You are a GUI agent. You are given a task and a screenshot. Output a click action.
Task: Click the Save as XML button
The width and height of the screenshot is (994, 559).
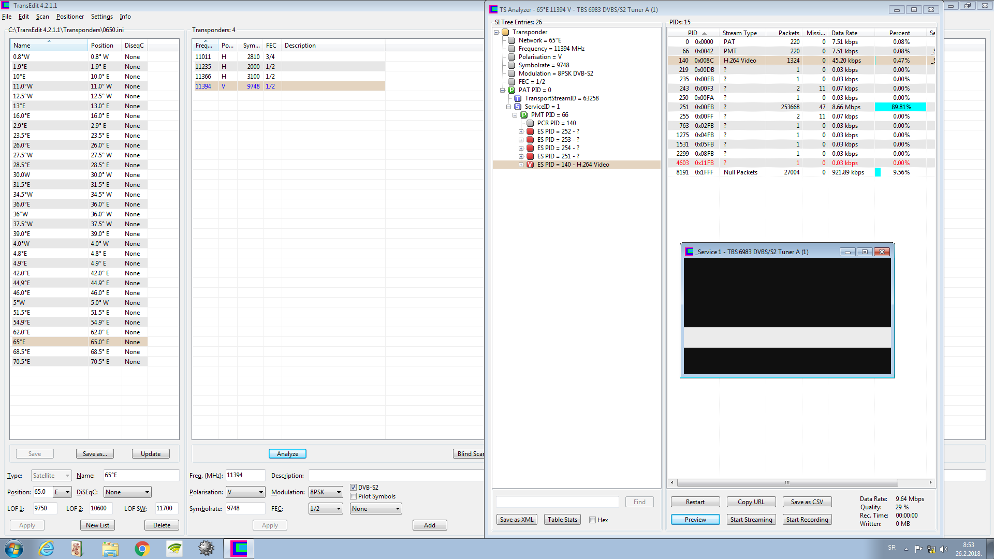click(x=516, y=520)
